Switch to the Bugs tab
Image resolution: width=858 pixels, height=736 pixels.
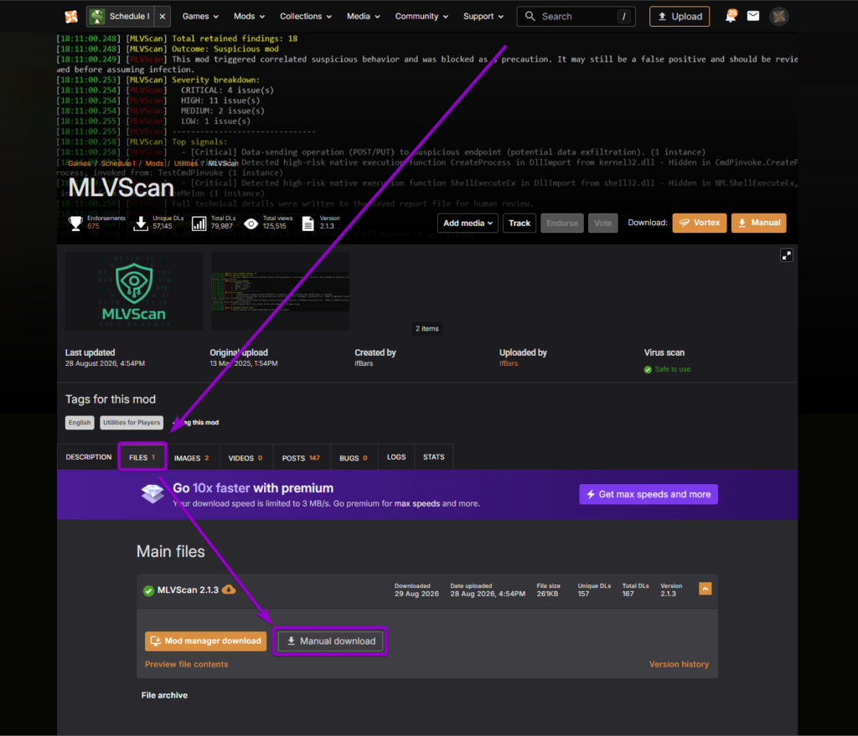[354, 458]
